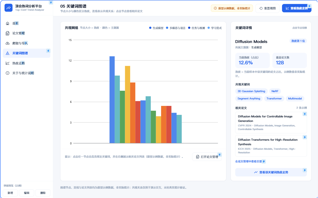Open 爬取与导入 via its cloud icon
The image size is (318, 198).
pos(8,43)
